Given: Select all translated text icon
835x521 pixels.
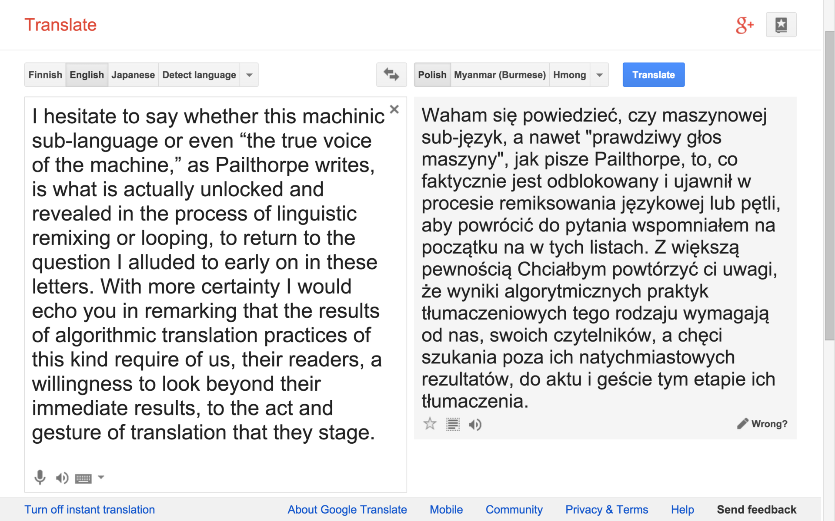Looking at the screenshot, I should 453,424.
